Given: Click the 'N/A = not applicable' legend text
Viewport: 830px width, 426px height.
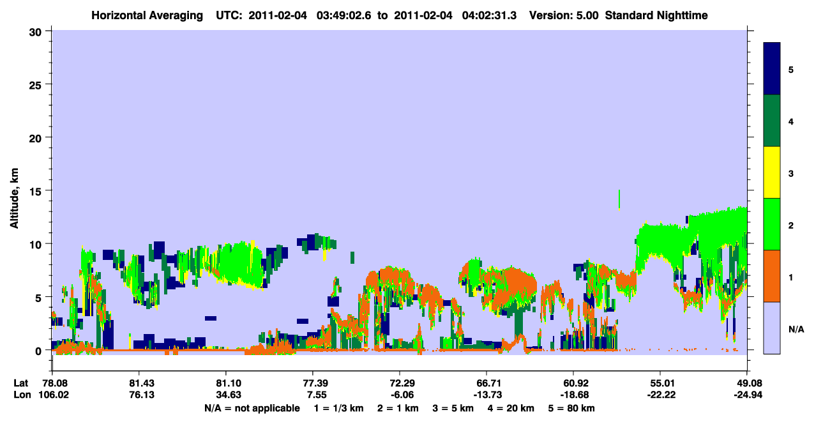Looking at the screenshot, I should [x=252, y=407].
